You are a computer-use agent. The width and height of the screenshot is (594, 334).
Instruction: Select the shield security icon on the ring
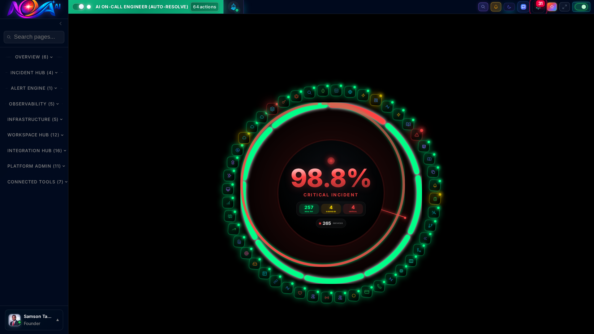[299, 293]
